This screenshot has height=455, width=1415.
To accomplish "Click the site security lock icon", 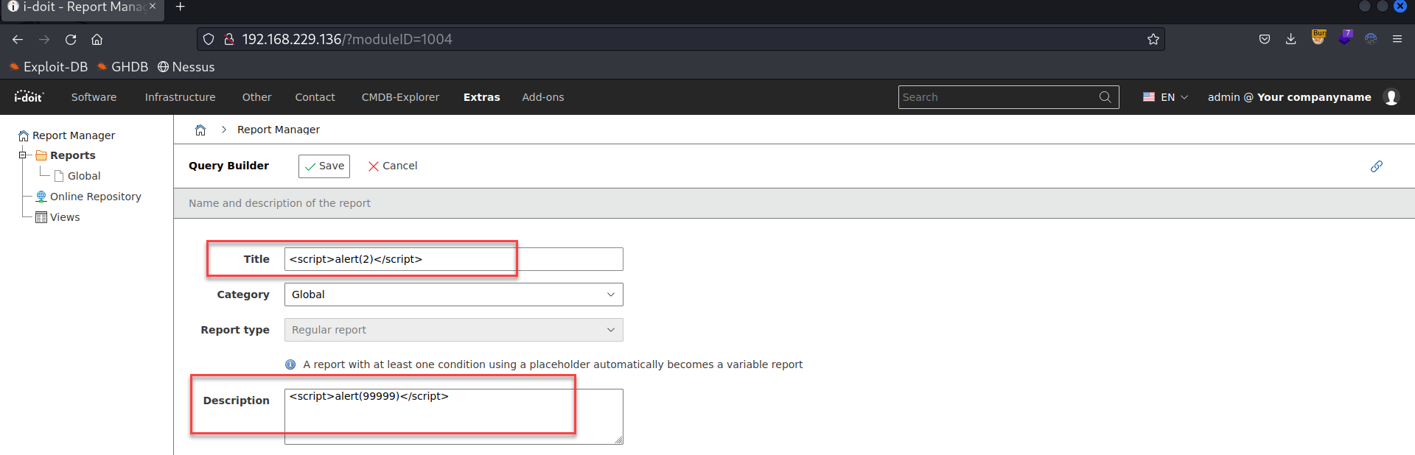I will (229, 39).
